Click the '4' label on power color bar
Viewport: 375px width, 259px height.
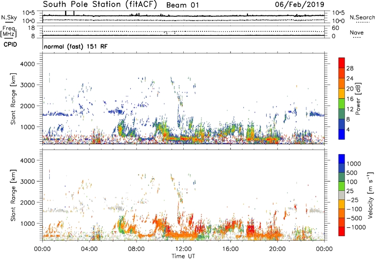(x=348, y=130)
